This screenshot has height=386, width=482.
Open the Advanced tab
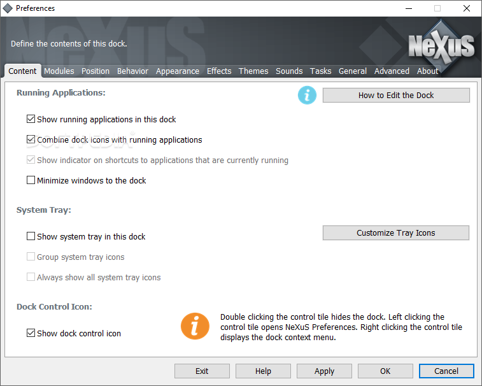click(x=392, y=71)
